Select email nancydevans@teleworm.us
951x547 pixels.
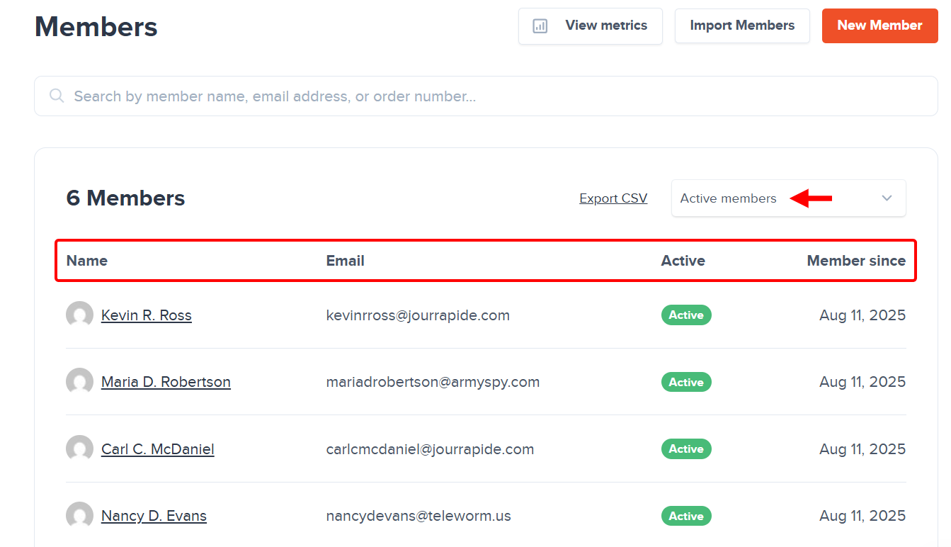418,516
